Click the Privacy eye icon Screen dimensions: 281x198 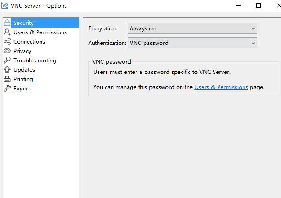click(7, 51)
